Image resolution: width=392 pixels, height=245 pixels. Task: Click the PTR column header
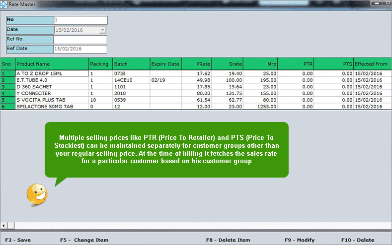[x=296, y=64]
